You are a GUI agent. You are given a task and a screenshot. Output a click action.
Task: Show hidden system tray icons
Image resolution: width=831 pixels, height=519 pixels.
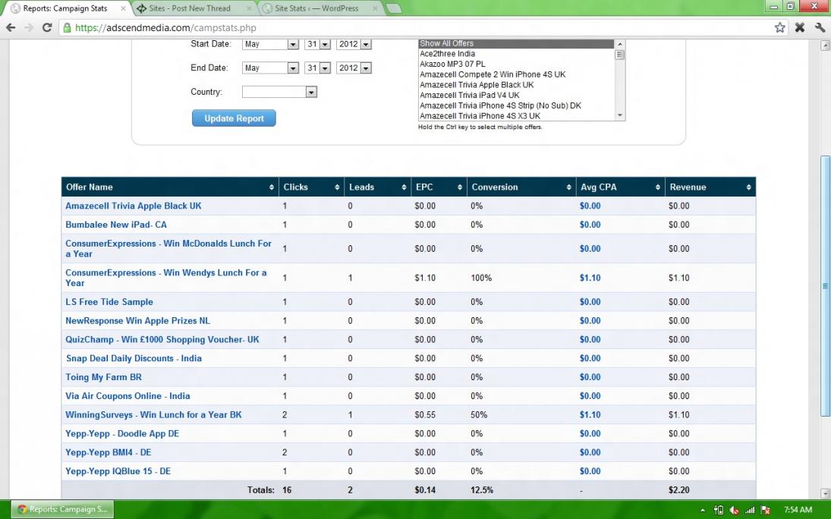pyautogui.click(x=703, y=510)
